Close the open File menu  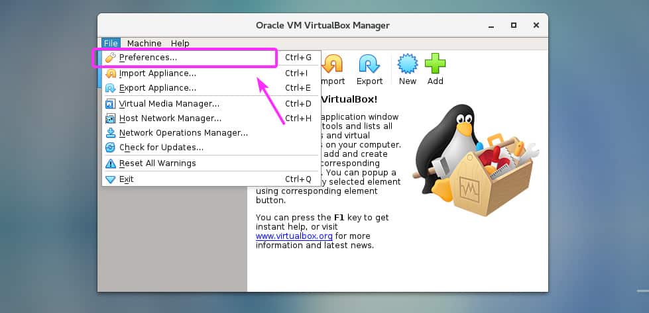[111, 44]
